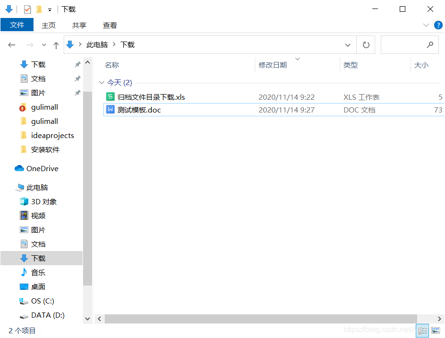Open pinned 文档 in quick access
445x338 pixels.
pos(38,79)
